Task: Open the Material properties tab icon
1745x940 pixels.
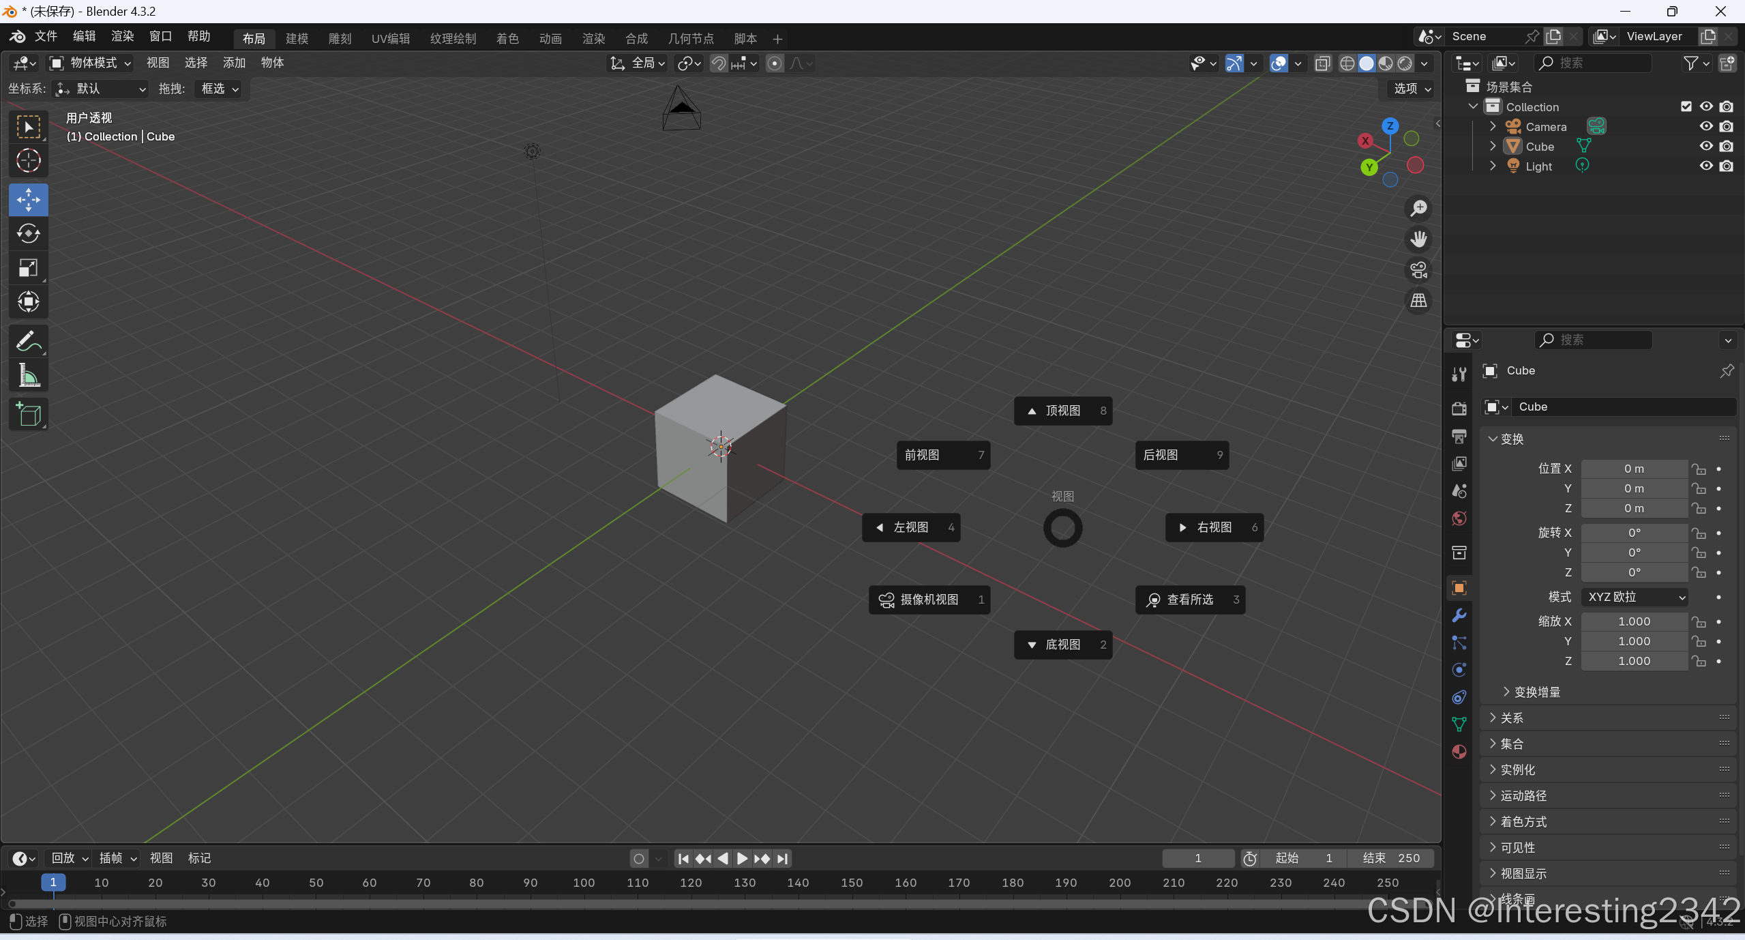Action: click(1459, 752)
